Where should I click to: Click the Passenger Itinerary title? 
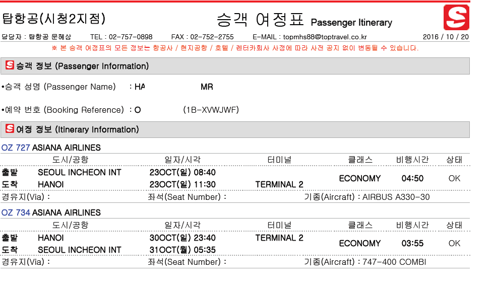[351, 23]
